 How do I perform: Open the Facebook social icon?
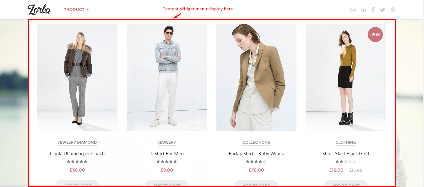(373, 9)
